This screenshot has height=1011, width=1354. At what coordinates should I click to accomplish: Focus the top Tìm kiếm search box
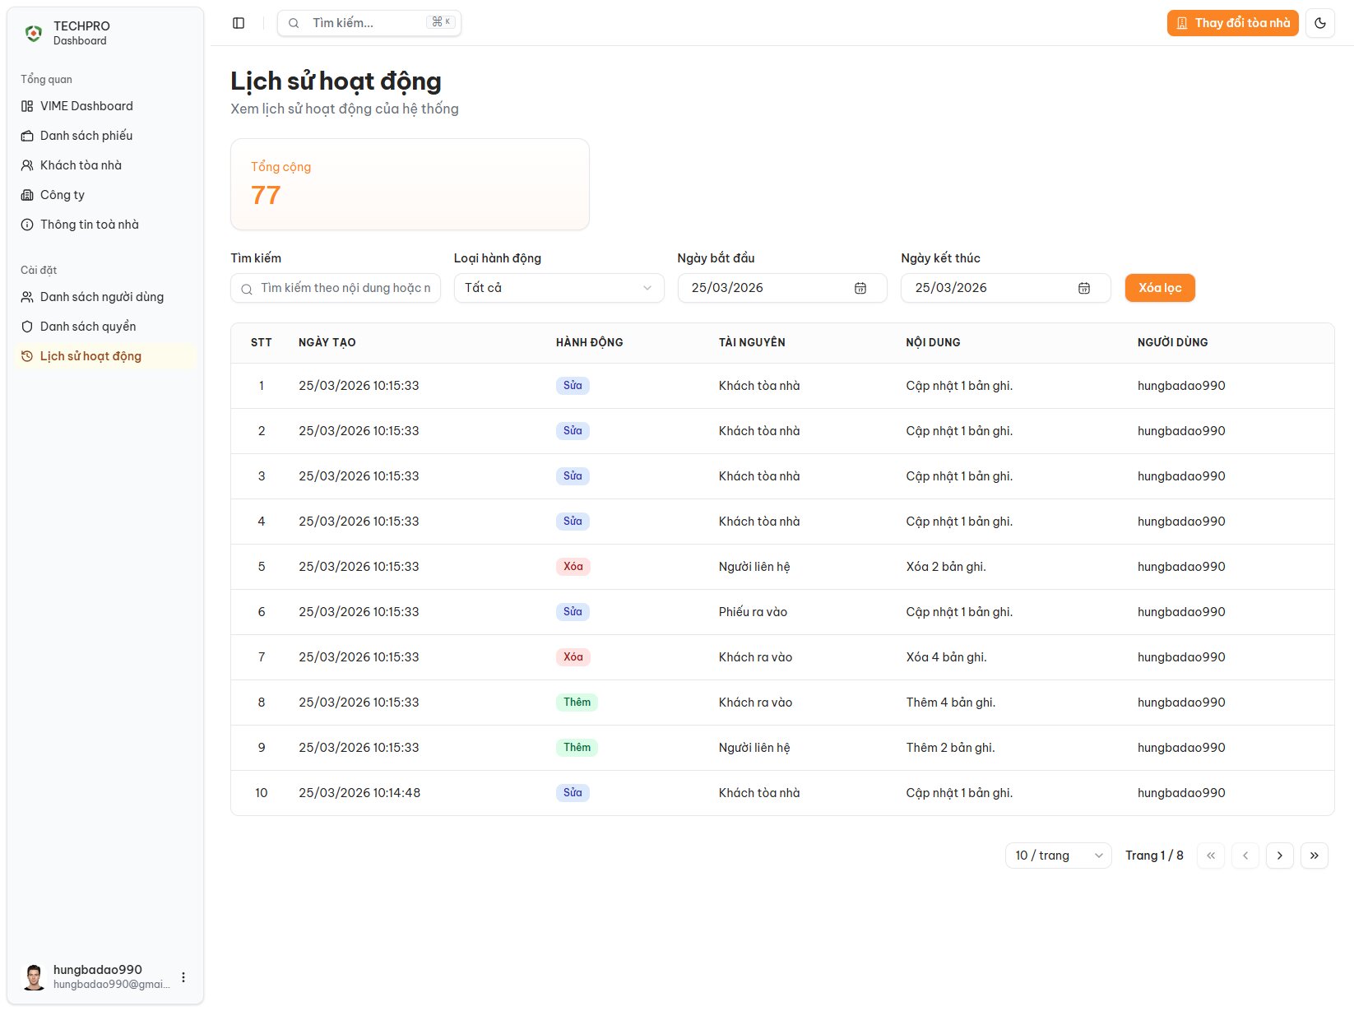369,23
